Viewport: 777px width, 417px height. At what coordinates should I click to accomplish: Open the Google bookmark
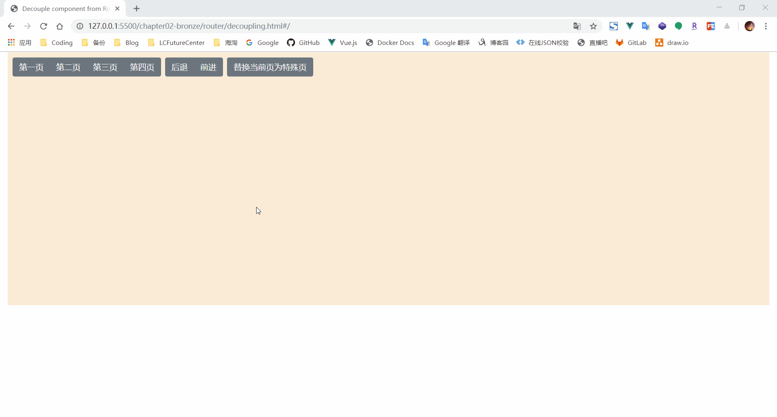pos(262,43)
